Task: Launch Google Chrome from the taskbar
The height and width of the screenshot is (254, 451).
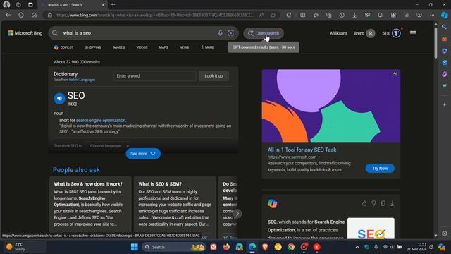Action: point(291,247)
